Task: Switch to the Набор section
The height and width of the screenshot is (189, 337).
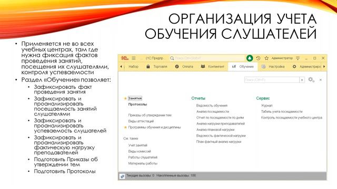Action: (x=133, y=67)
